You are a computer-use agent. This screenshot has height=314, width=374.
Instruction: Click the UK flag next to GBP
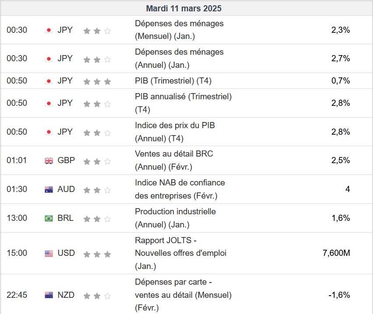coord(49,160)
